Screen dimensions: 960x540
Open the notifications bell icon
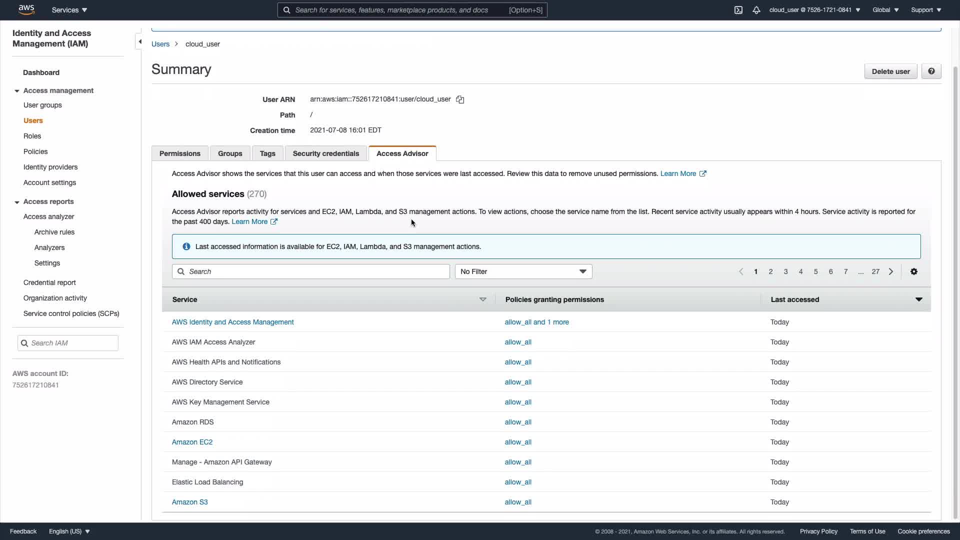pyautogui.click(x=756, y=10)
